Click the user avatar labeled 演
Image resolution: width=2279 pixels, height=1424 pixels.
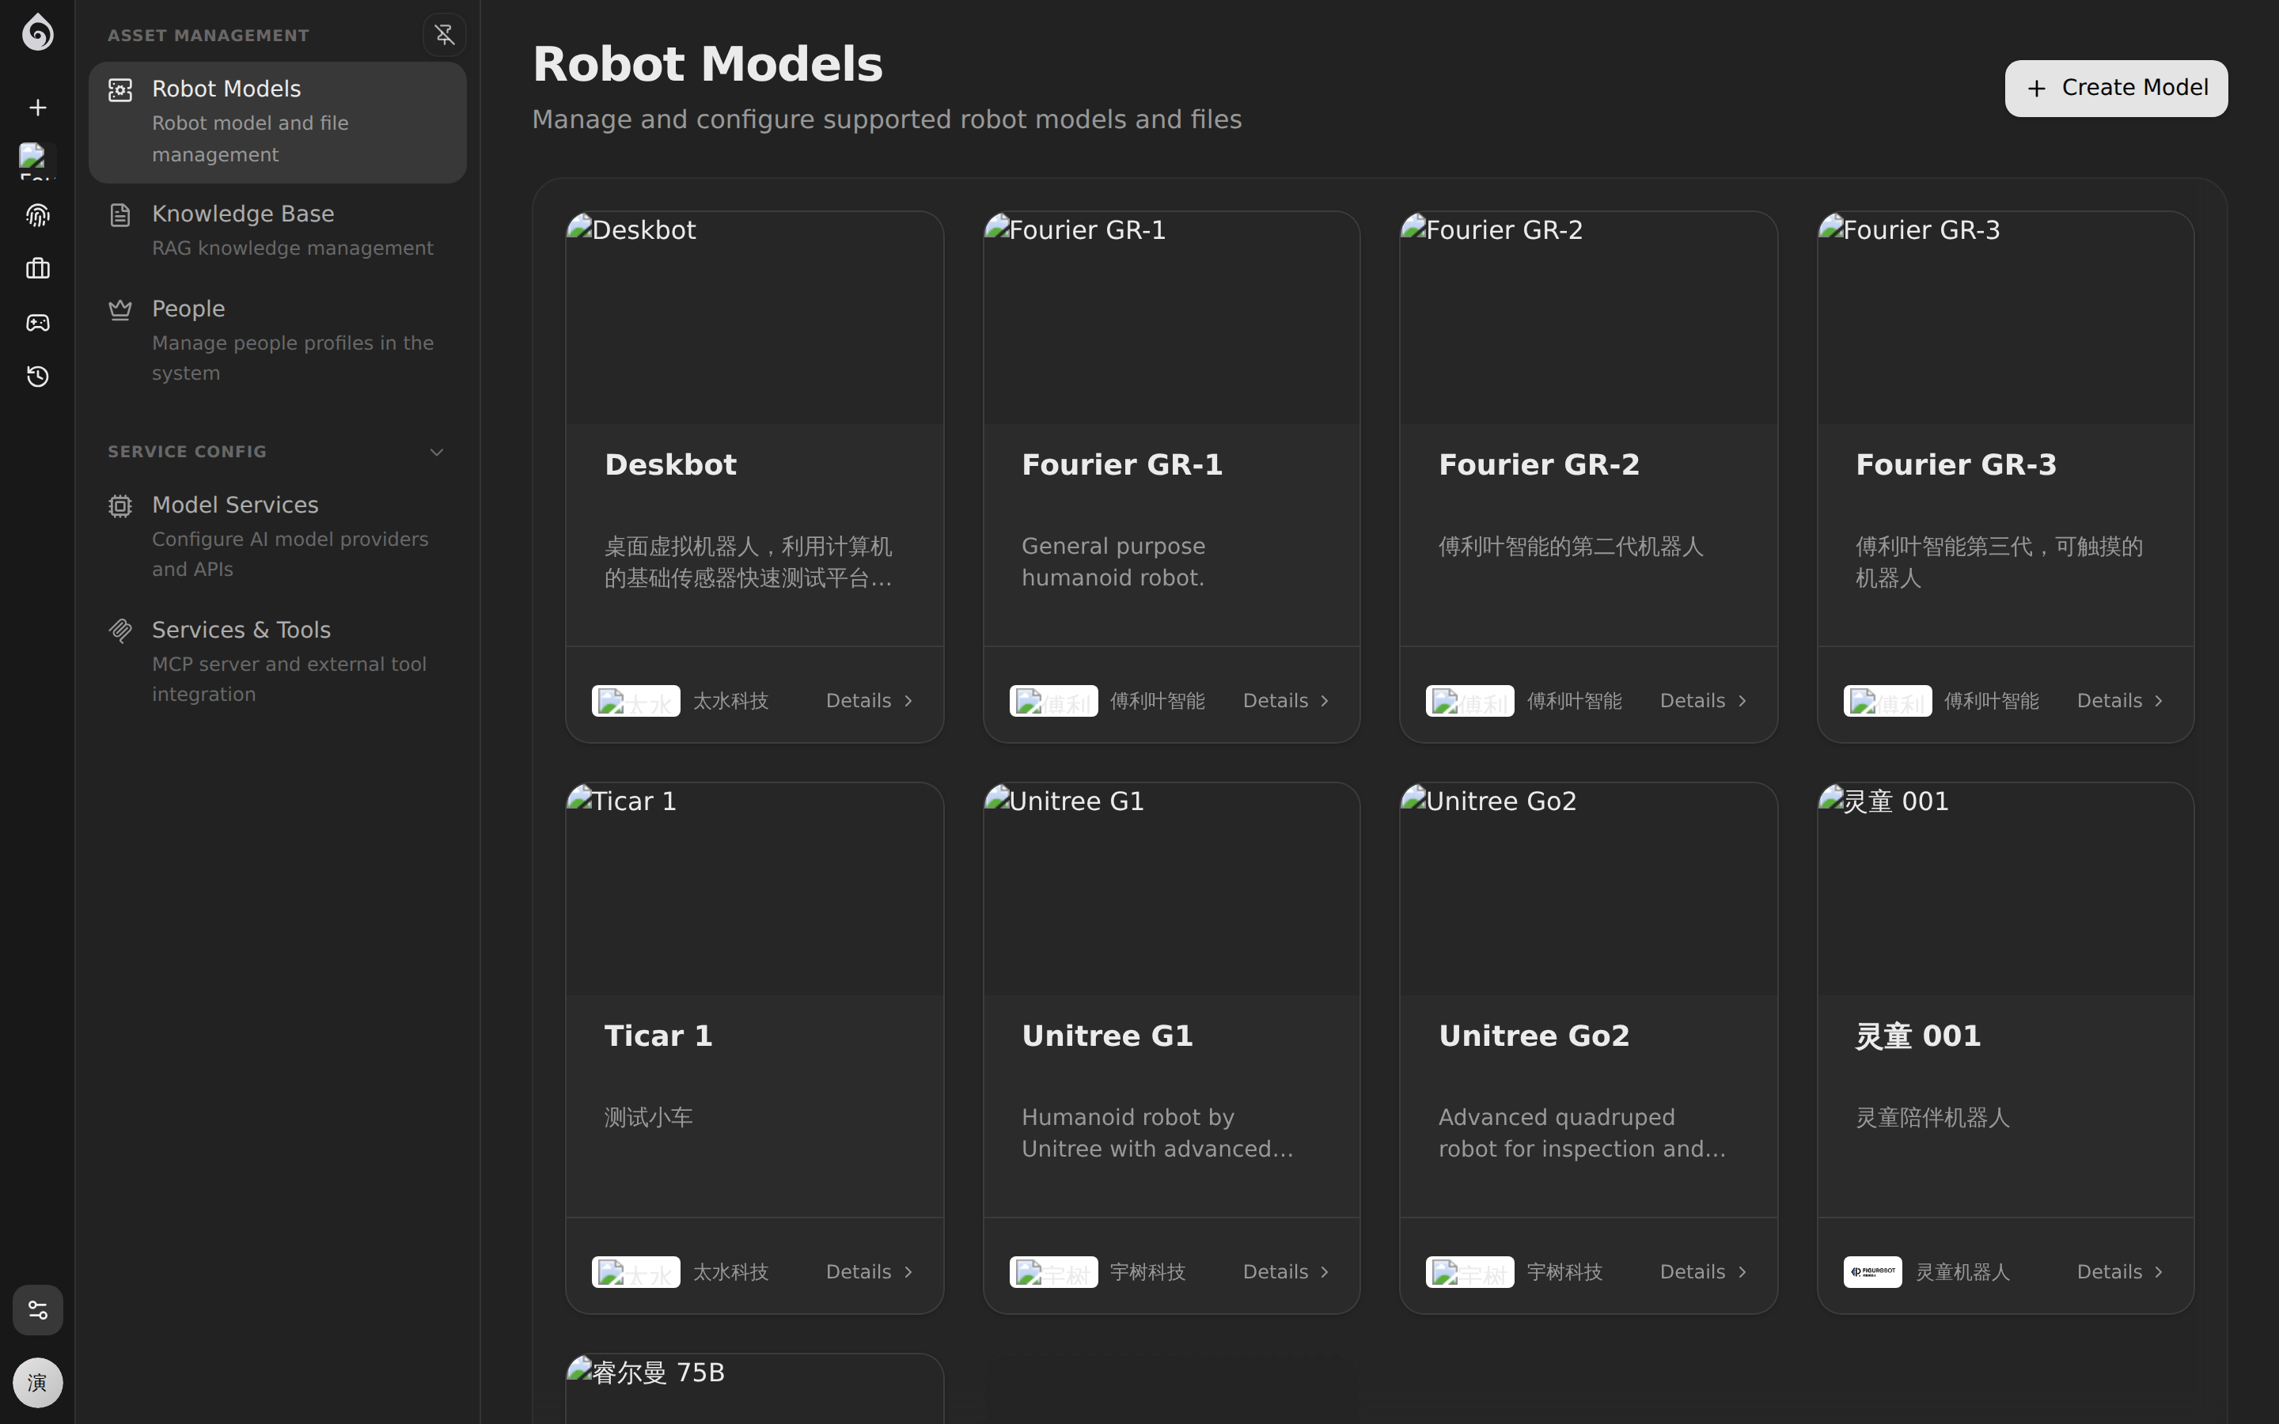[38, 1383]
